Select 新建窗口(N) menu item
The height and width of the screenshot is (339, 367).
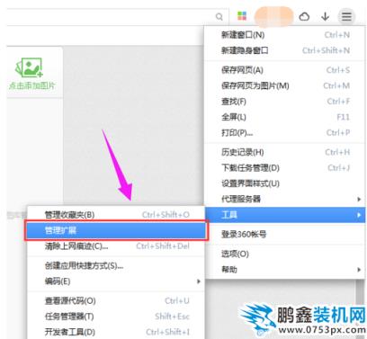(x=285, y=35)
